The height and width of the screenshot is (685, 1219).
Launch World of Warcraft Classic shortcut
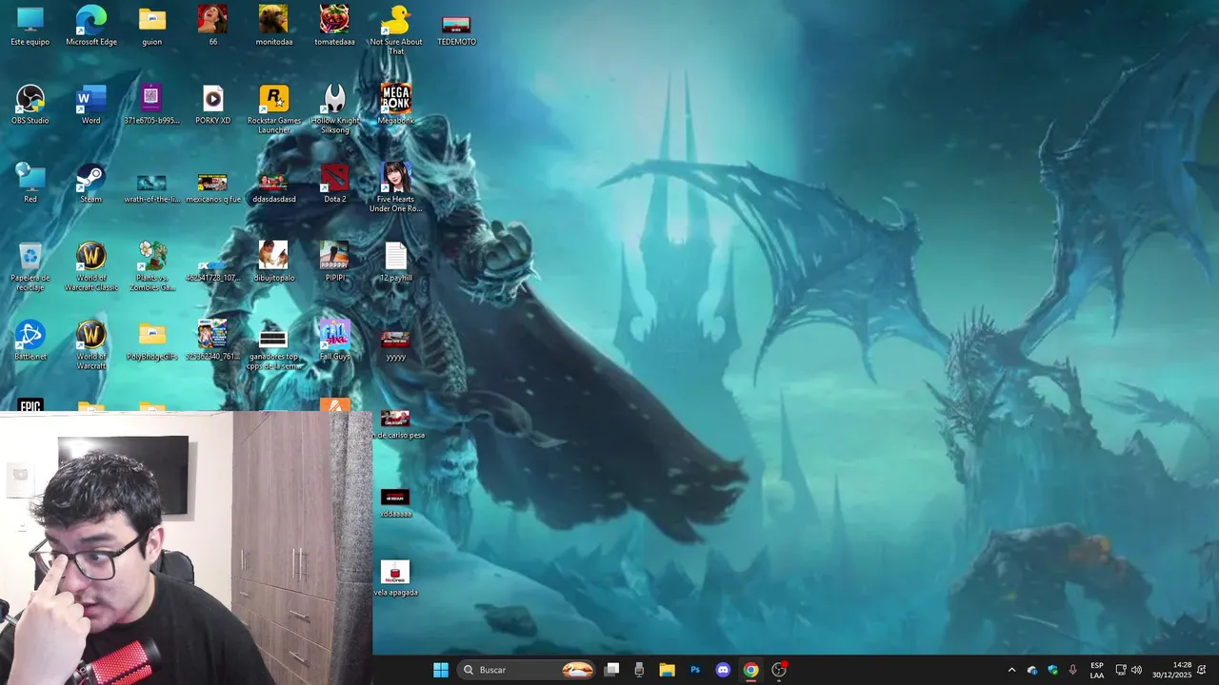pyautogui.click(x=91, y=266)
